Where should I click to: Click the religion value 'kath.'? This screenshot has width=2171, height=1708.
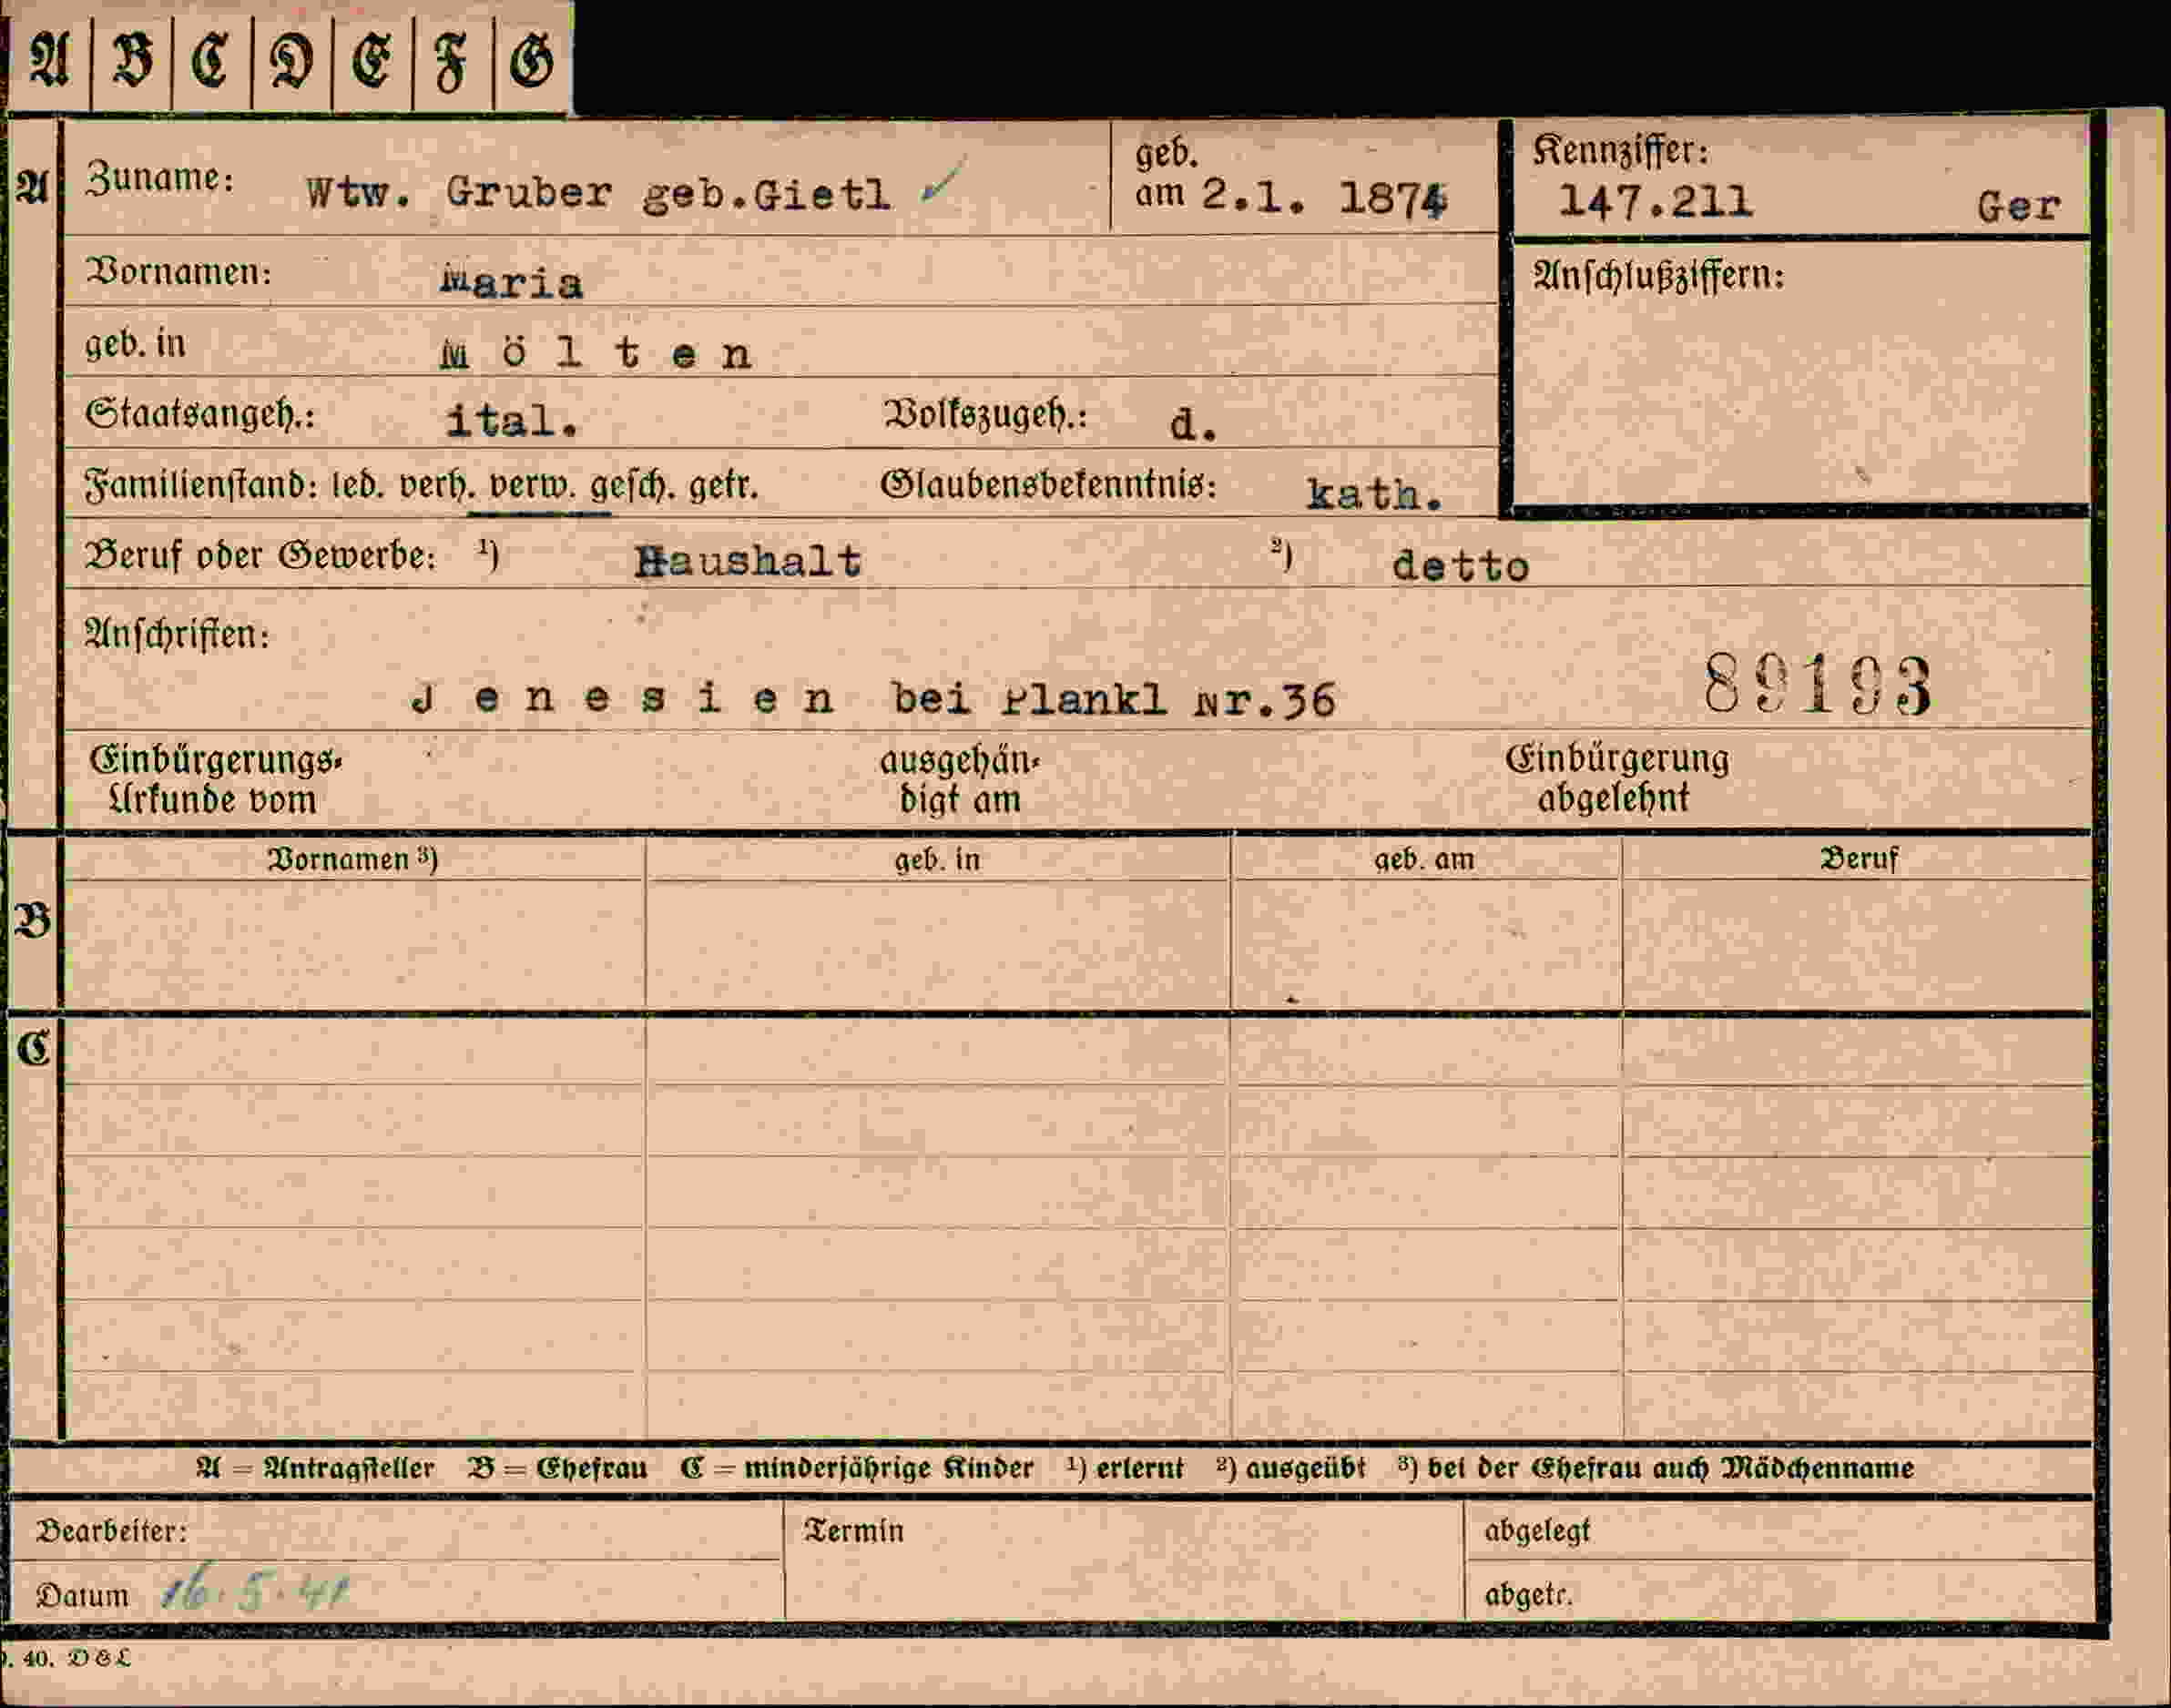pyautogui.click(x=1375, y=493)
